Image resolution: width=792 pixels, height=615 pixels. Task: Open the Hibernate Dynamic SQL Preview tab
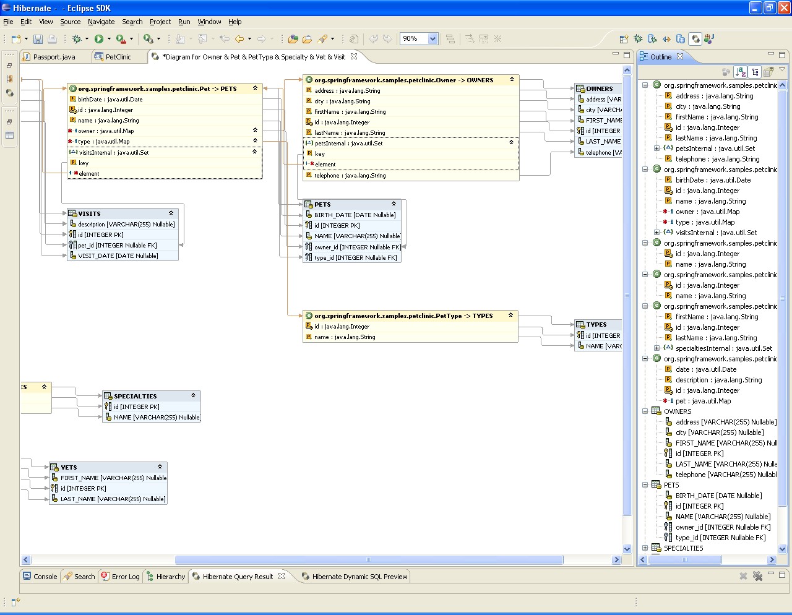coord(359,577)
